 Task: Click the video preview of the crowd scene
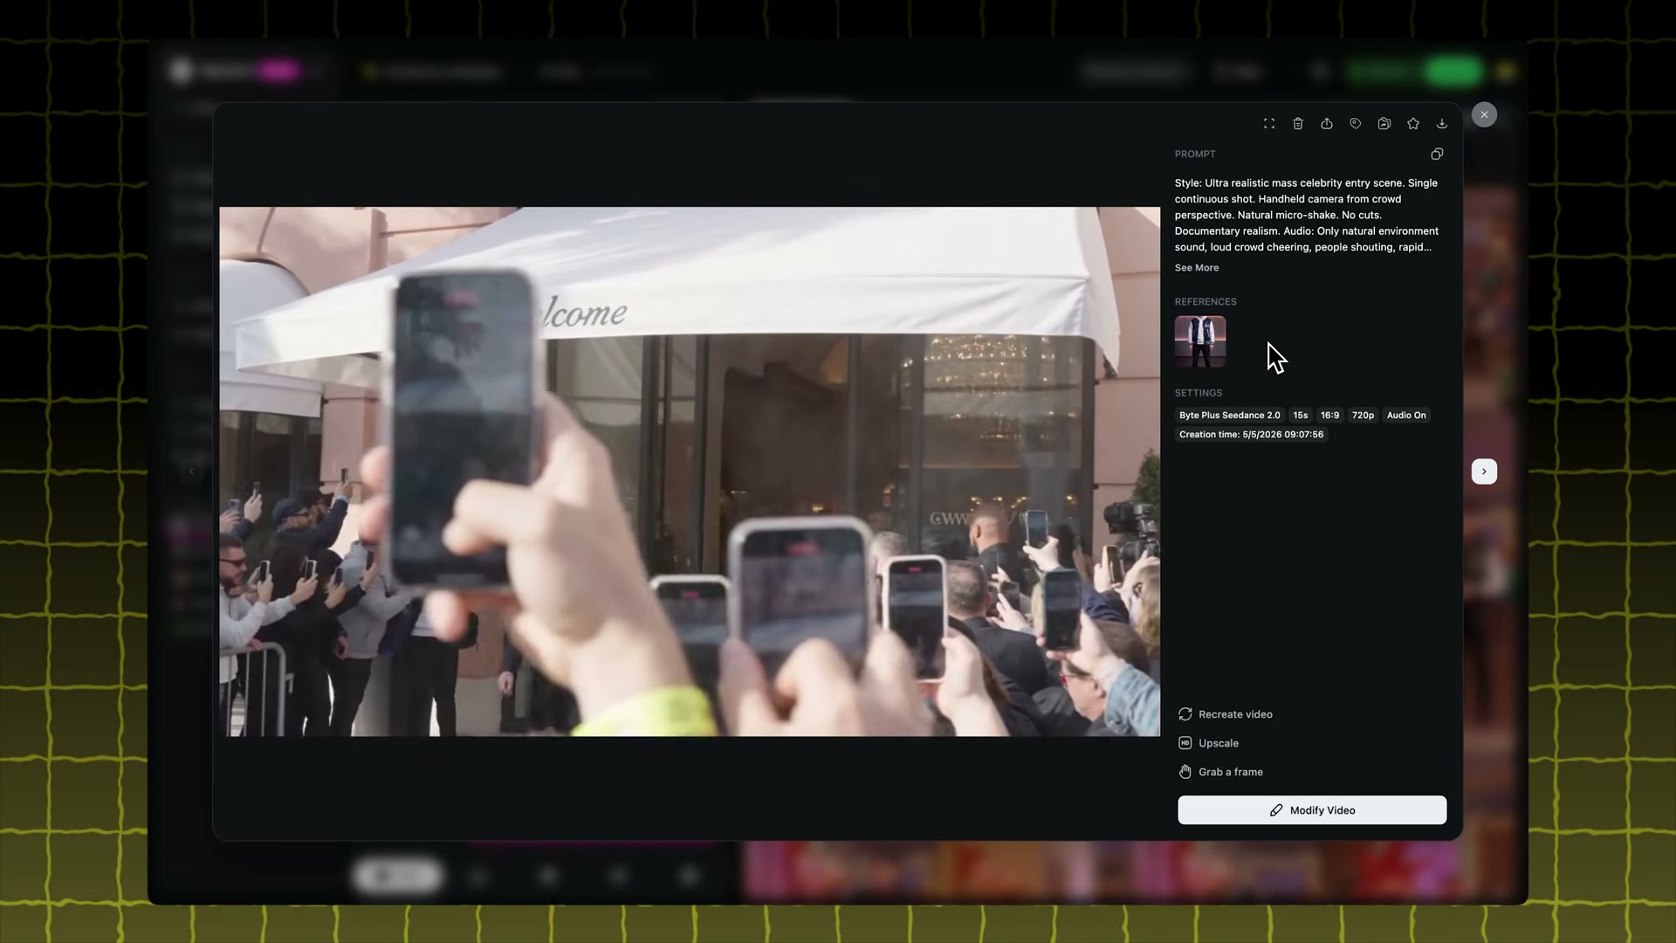pos(690,471)
